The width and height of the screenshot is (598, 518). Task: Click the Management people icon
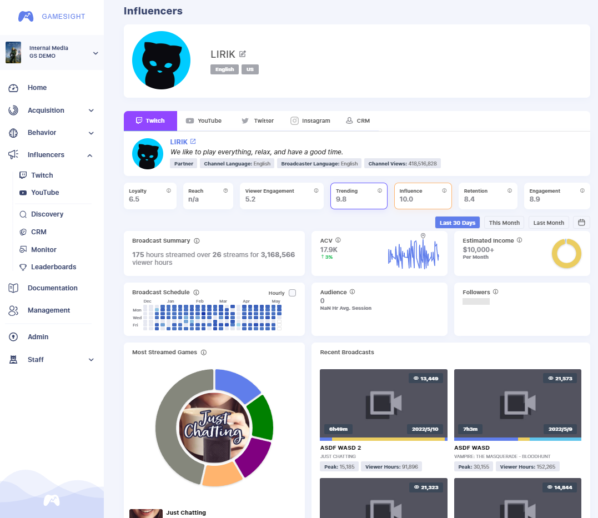click(13, 310)
